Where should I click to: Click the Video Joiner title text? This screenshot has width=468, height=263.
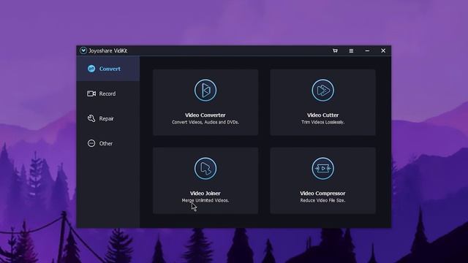point(205,193)
